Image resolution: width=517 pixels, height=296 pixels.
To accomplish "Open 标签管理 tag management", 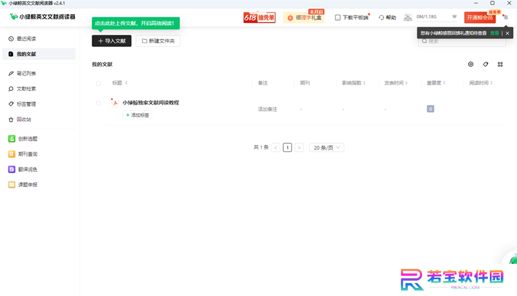I will coord(39,104).
